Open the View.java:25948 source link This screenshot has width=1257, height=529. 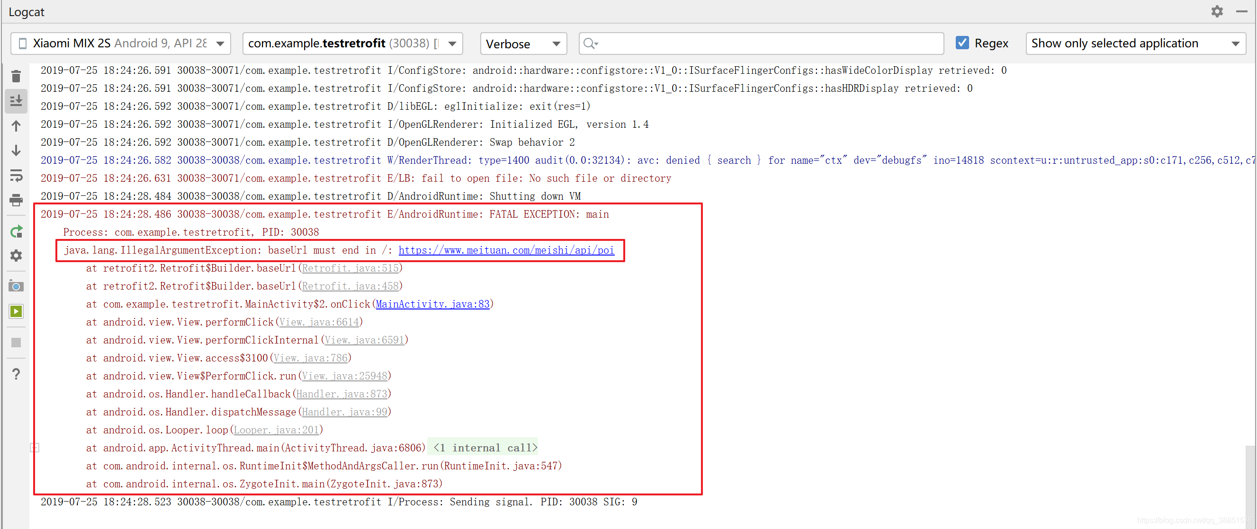click(344, 376)
